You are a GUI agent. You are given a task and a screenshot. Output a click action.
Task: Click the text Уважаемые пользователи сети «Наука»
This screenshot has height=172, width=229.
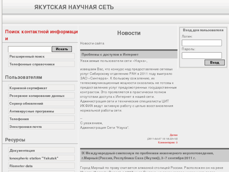tap(114, 61)
